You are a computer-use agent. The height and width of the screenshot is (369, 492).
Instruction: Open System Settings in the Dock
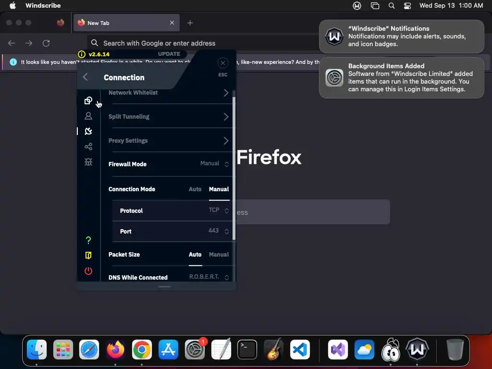195,350
